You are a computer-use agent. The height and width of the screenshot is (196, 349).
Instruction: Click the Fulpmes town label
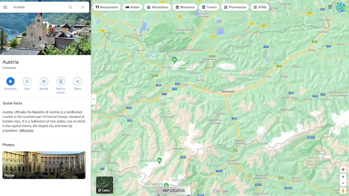click(221, 114)
